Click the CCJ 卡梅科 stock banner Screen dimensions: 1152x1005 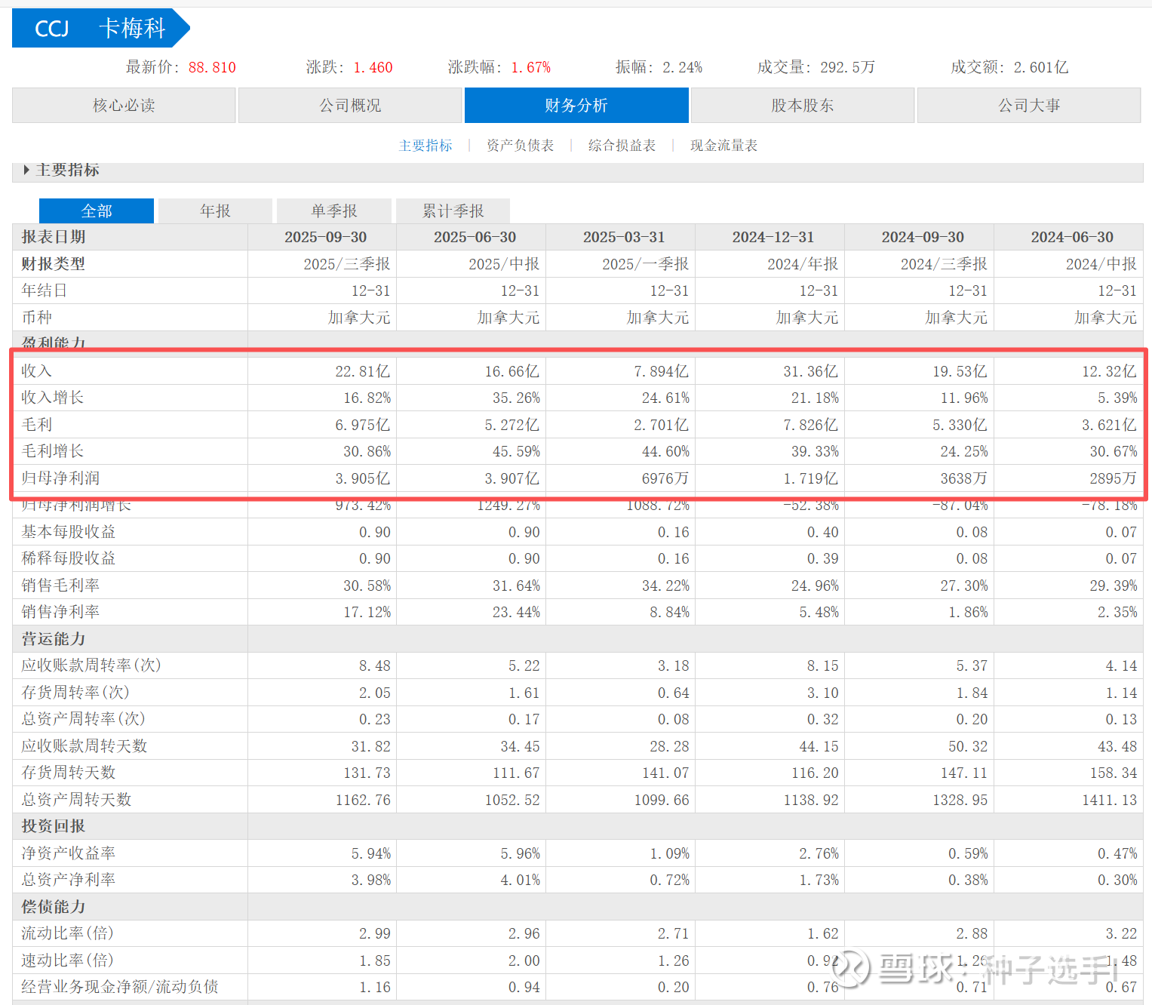point(100,28)
